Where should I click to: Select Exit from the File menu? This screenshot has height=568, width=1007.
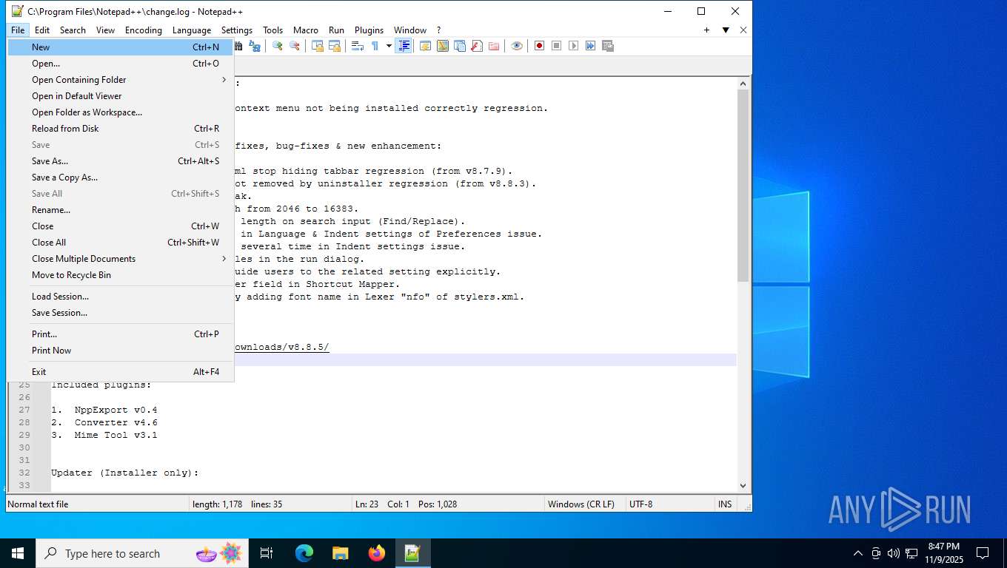pos(120,372)
